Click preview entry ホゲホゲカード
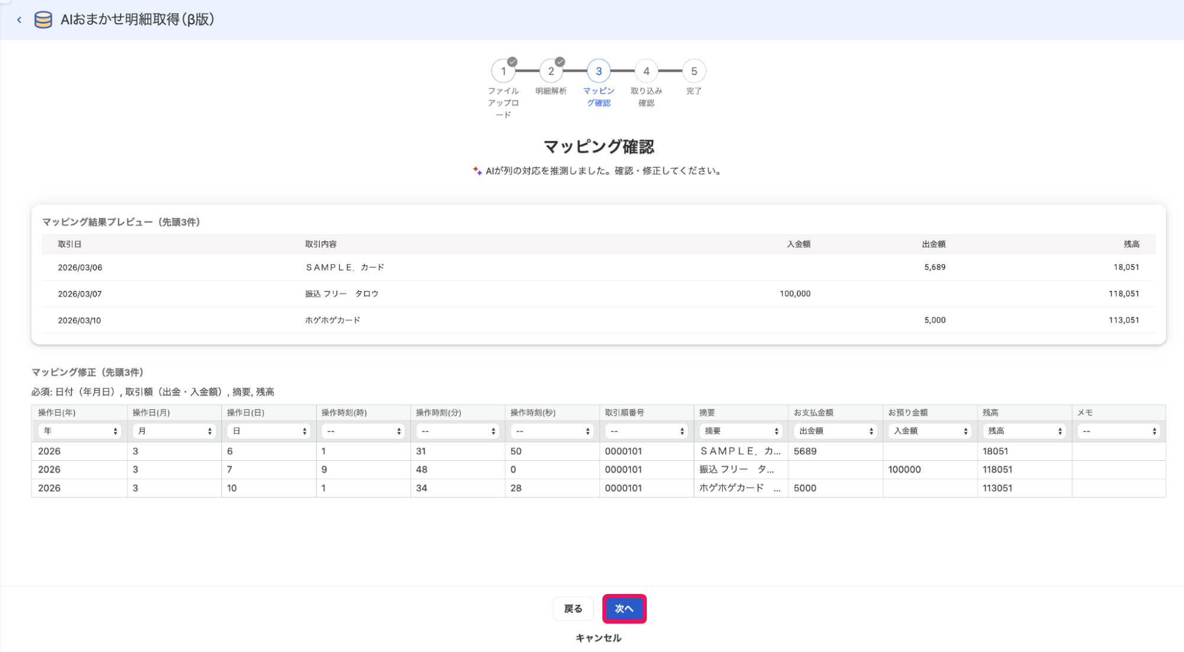1184x652 pixels. [332, 320]
